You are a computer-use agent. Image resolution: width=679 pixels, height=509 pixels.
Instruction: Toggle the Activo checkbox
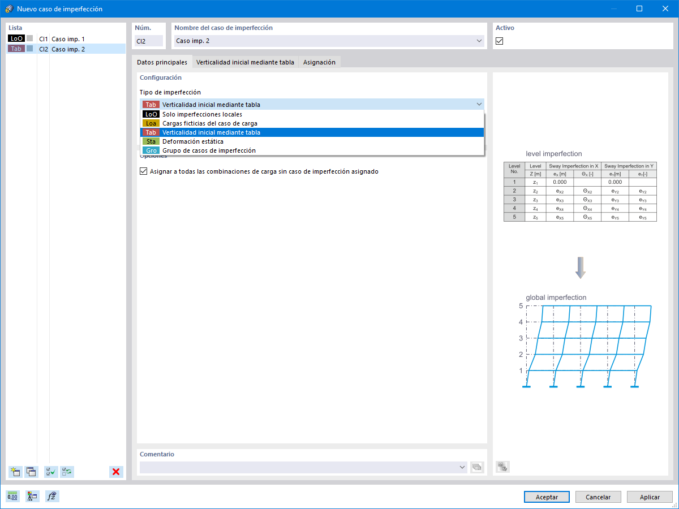coord(499,41)
